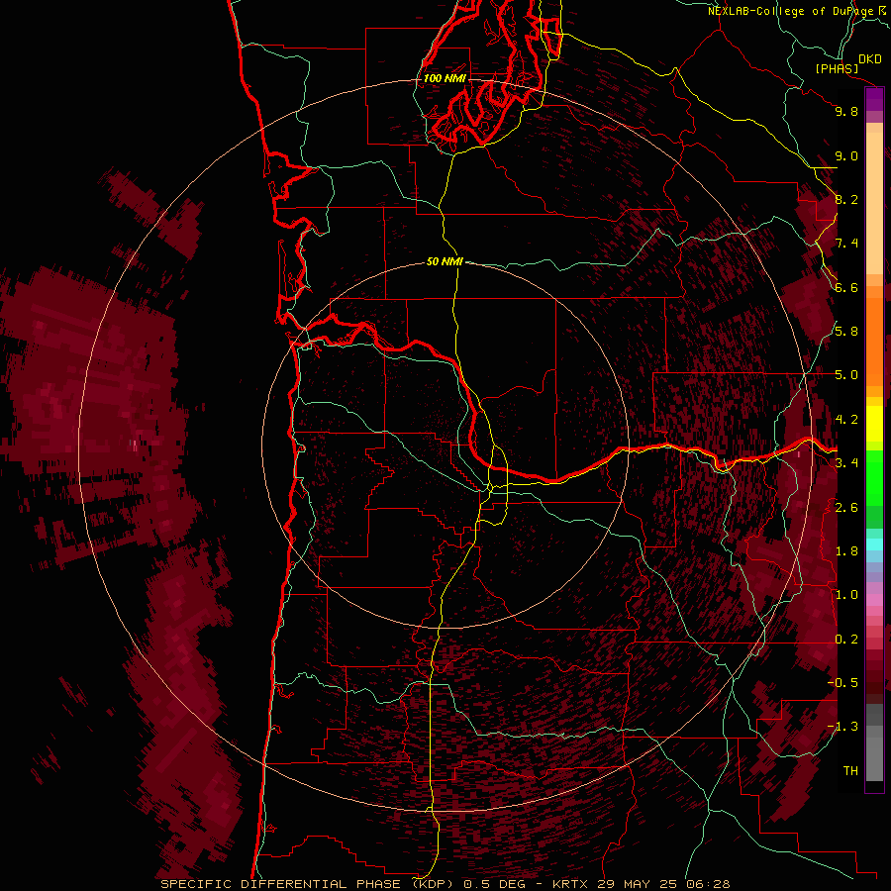Click the 50 NMI range ring label

pos(445,262)
